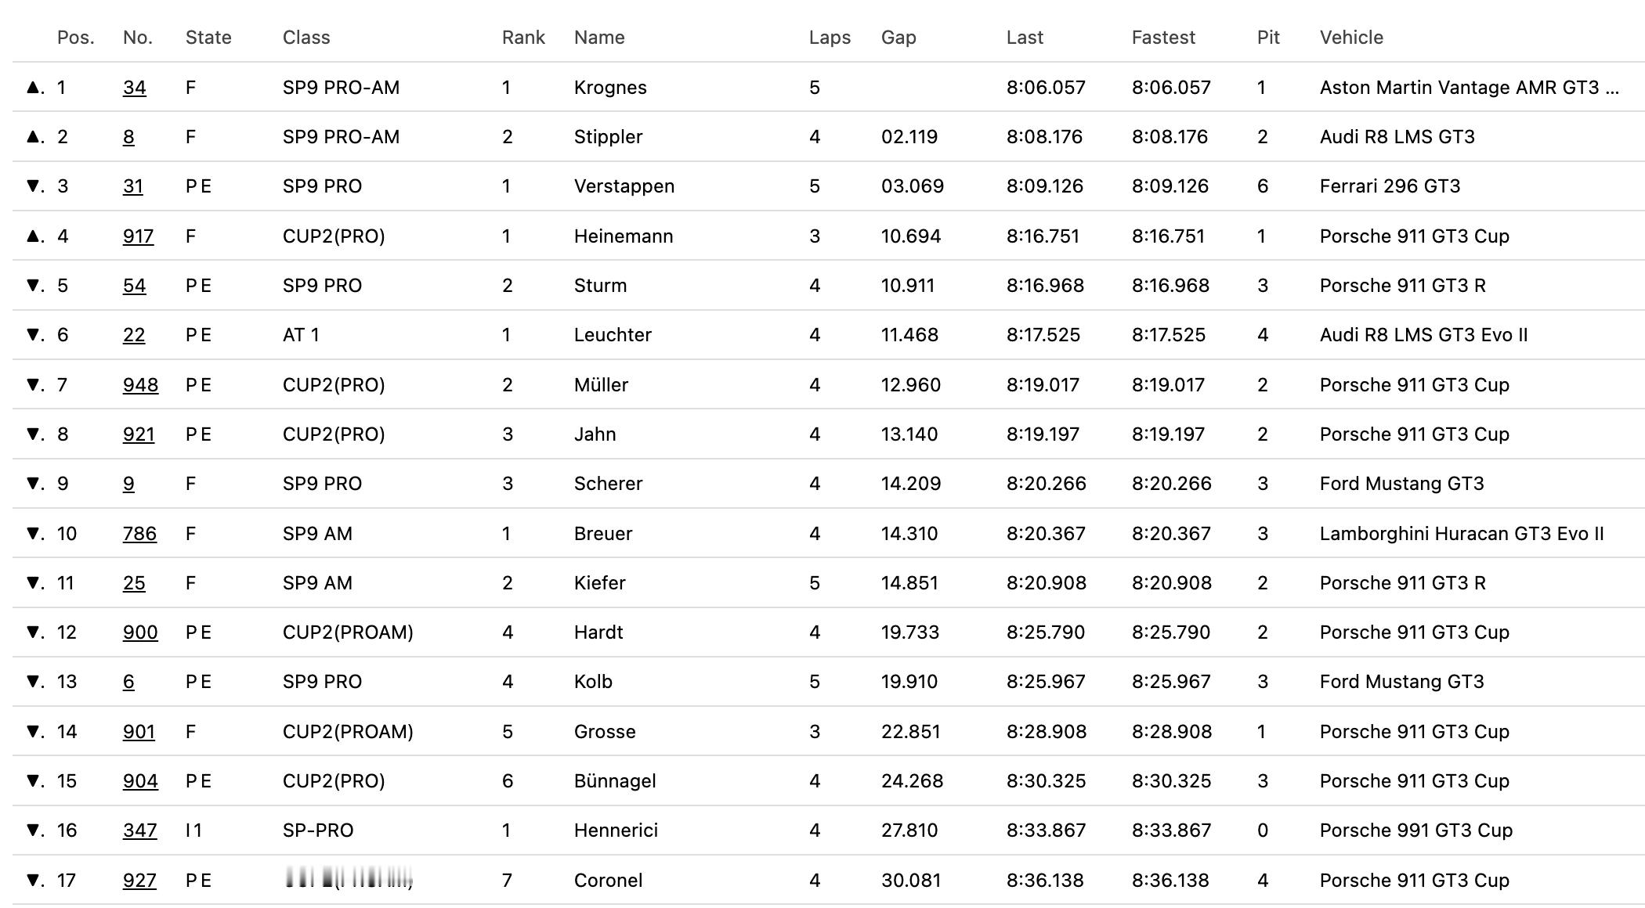Click the down arrow in Leuchter's row
Viewport: 1645px width, 908px height.
(33, 335)
